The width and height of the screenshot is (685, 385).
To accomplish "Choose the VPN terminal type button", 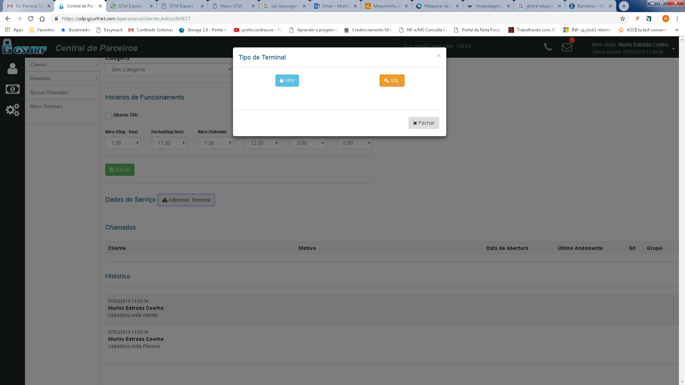I will [x=287, y=81].
